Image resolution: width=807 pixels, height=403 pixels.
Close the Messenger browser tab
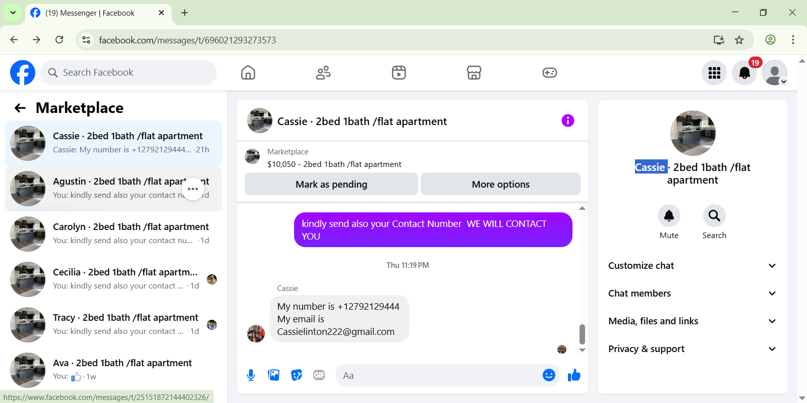point(161,13)
